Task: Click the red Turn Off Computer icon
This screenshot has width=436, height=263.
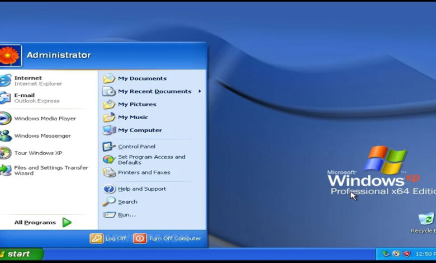Action: click(140, 238)
